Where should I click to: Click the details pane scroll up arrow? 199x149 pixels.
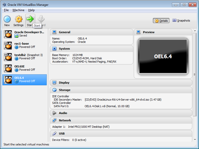pos(195,31)
